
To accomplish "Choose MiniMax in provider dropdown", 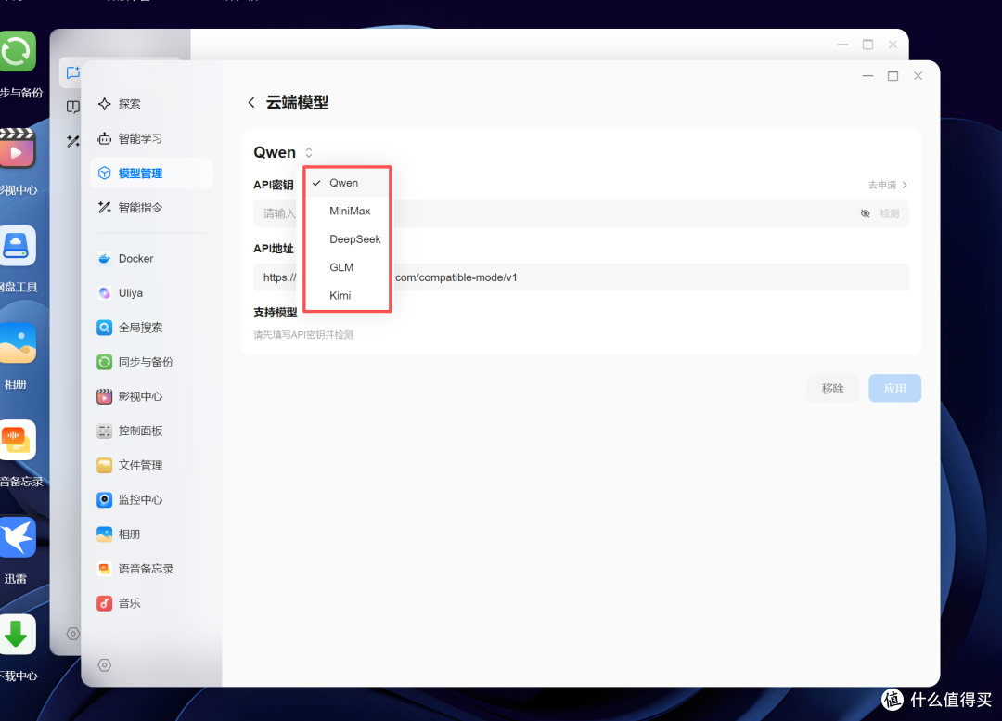I will click(x=348, y=211).
